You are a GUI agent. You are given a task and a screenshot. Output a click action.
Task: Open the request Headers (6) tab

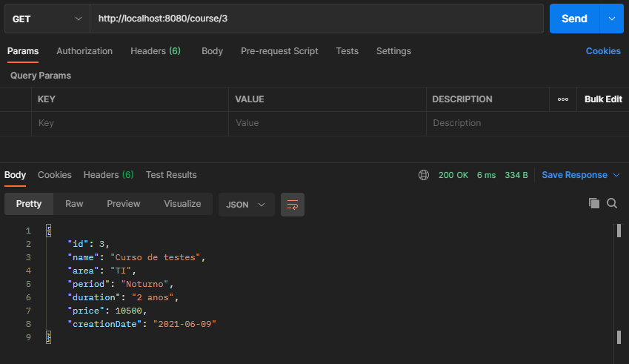(156, 51)
